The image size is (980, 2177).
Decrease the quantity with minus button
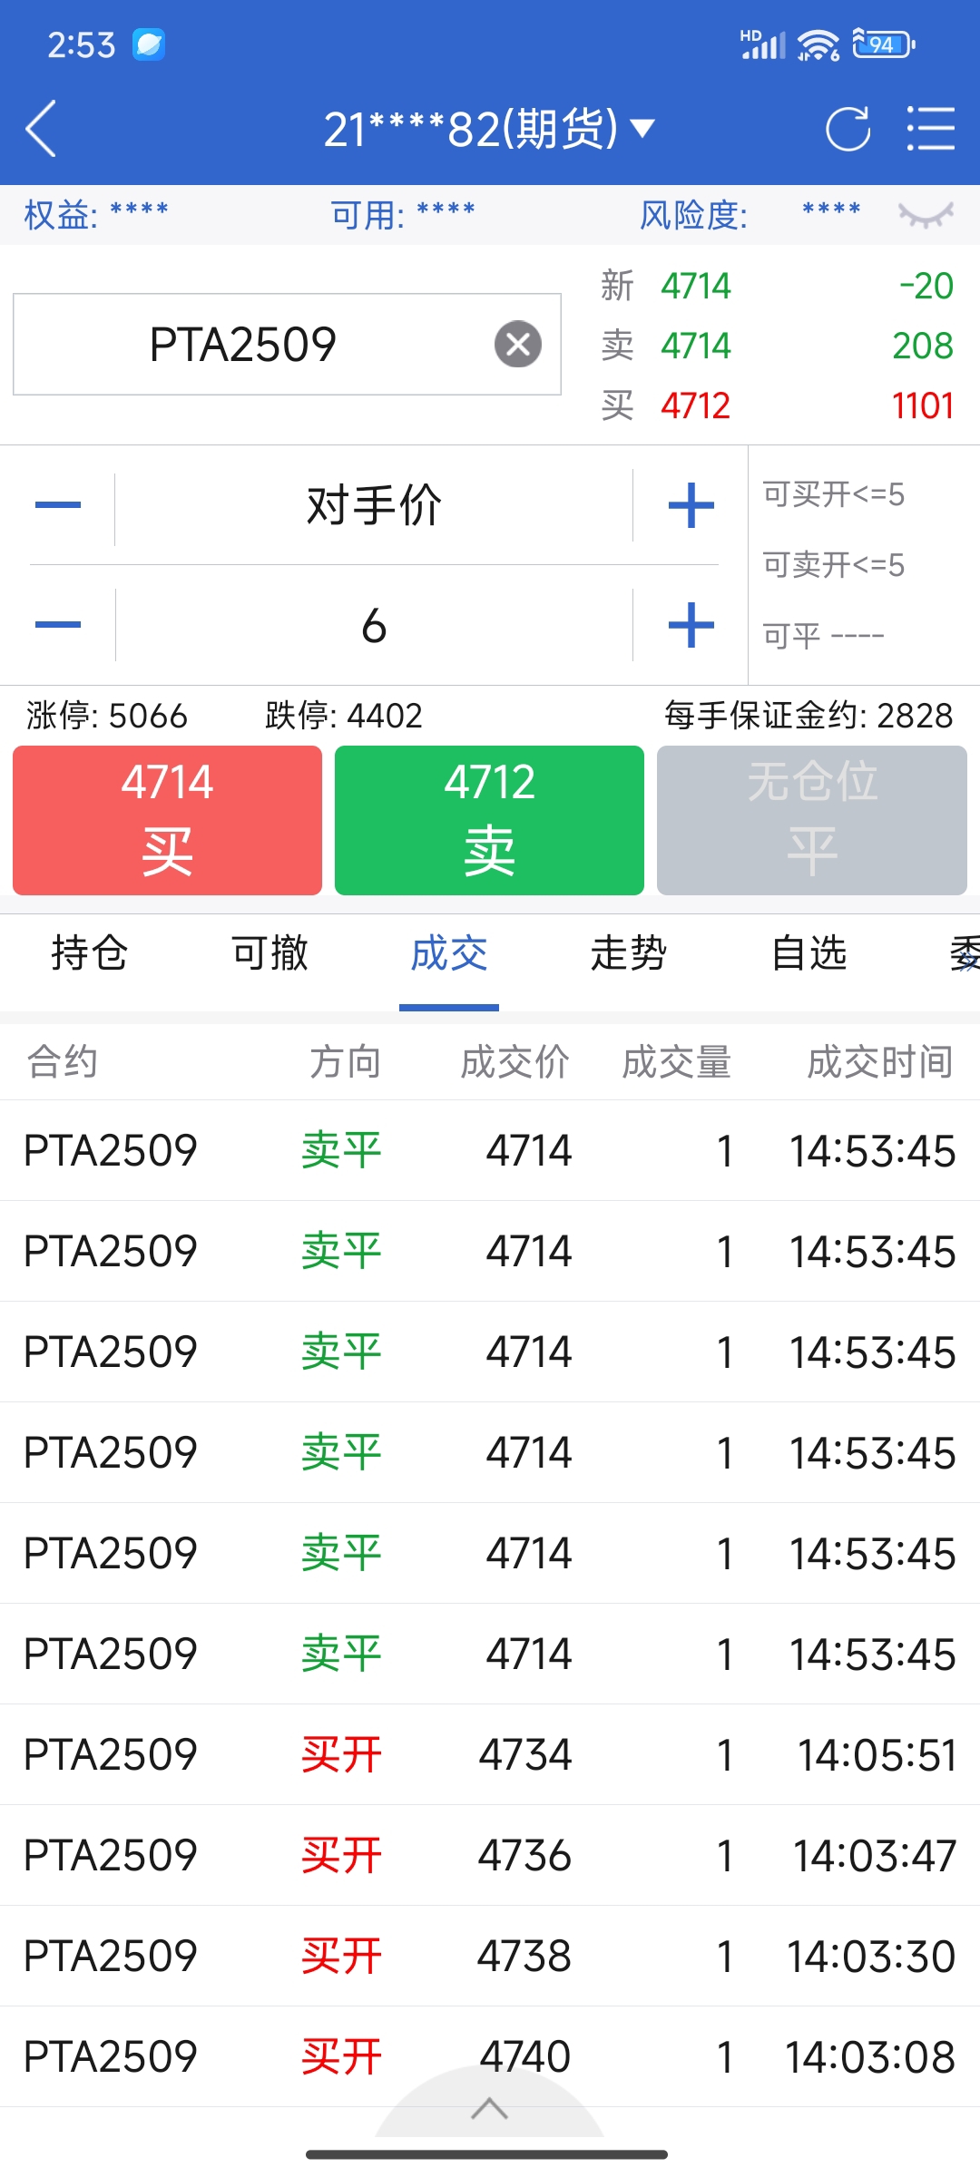click(58, 625)
